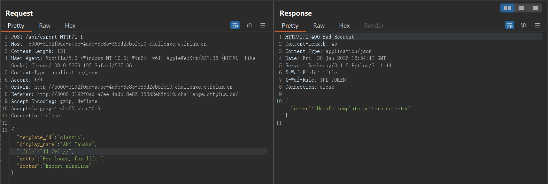Open the Render tab in Response
Viewport: 548px width, 184px height.
tap(374, 26)
